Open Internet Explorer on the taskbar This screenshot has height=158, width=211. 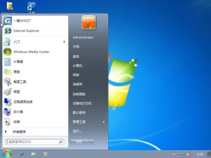[x=21, y=154]
